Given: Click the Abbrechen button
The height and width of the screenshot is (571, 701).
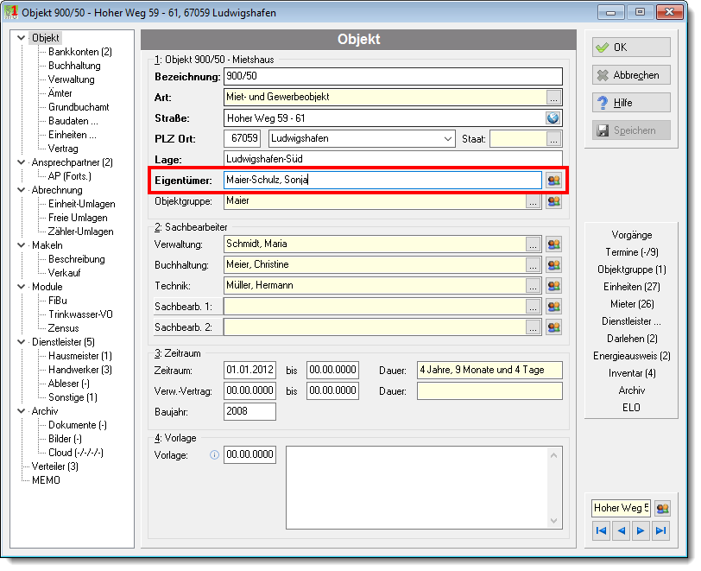Looking at the screenshot, I should [631, 75].
